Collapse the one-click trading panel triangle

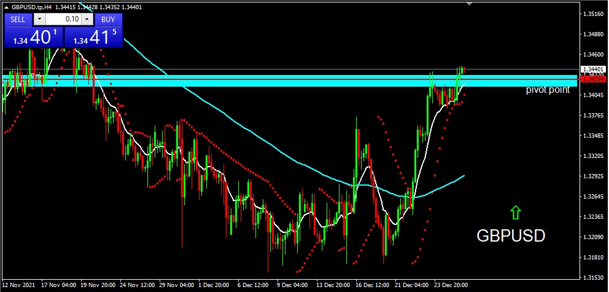[6, 7]
